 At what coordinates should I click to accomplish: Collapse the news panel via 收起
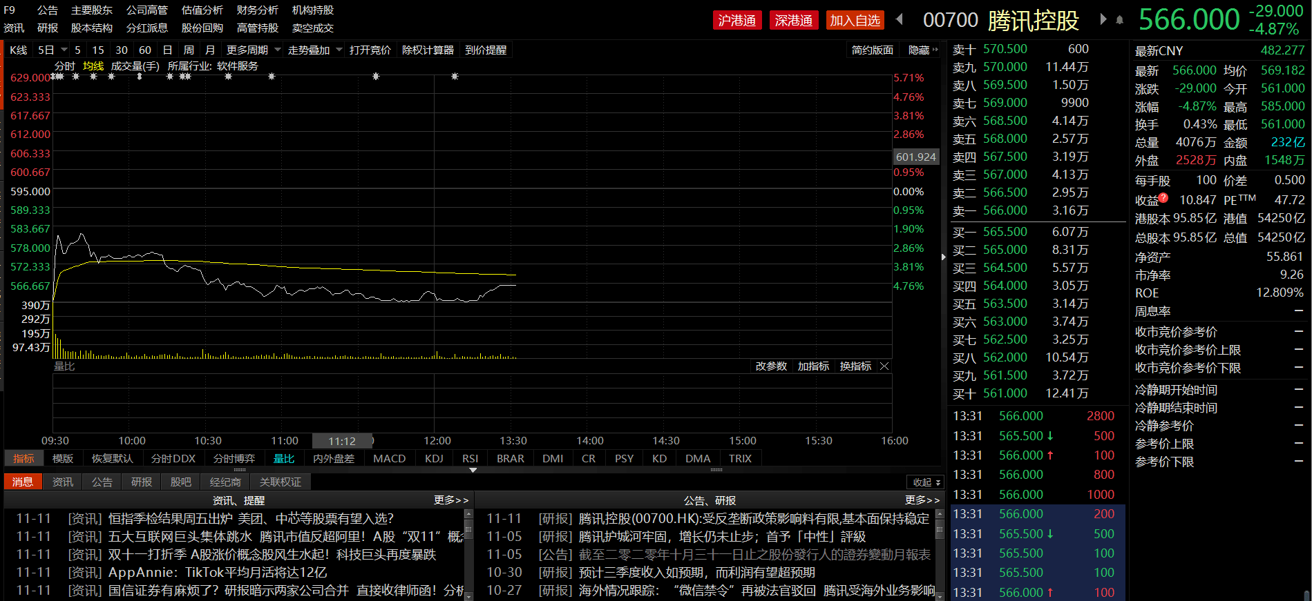(x=926, y=482)
